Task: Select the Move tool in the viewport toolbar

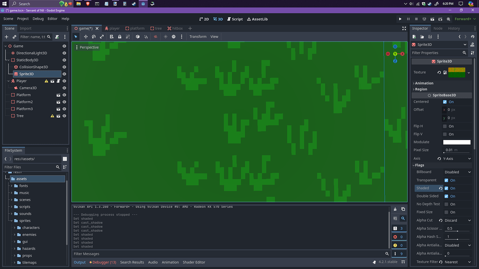Action: 86,36
